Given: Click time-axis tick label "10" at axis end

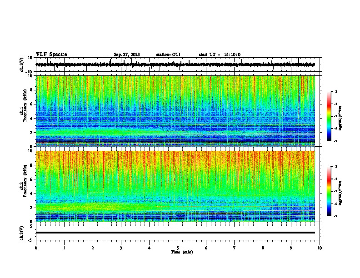Looking at the screenshot, I should click(x=320, y=248).
